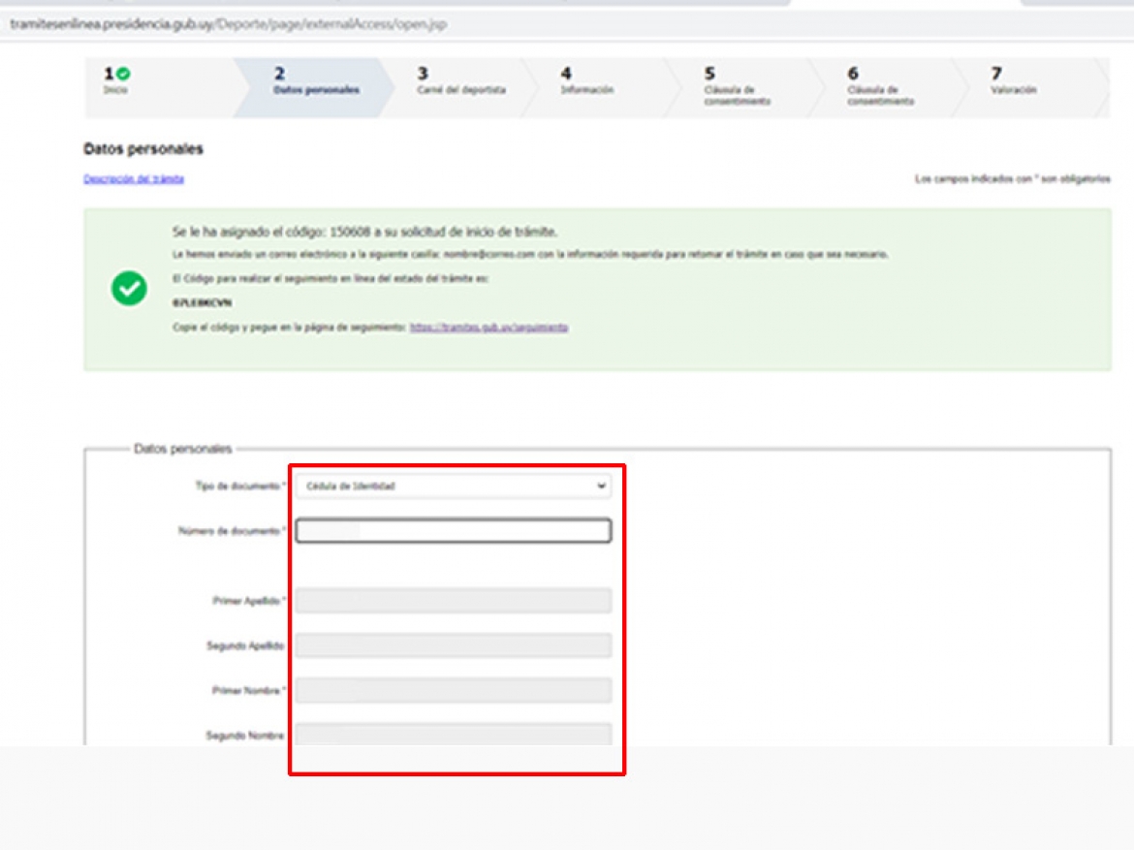
Task: Click the Primer Apellido field
Action: click(453, 601)
